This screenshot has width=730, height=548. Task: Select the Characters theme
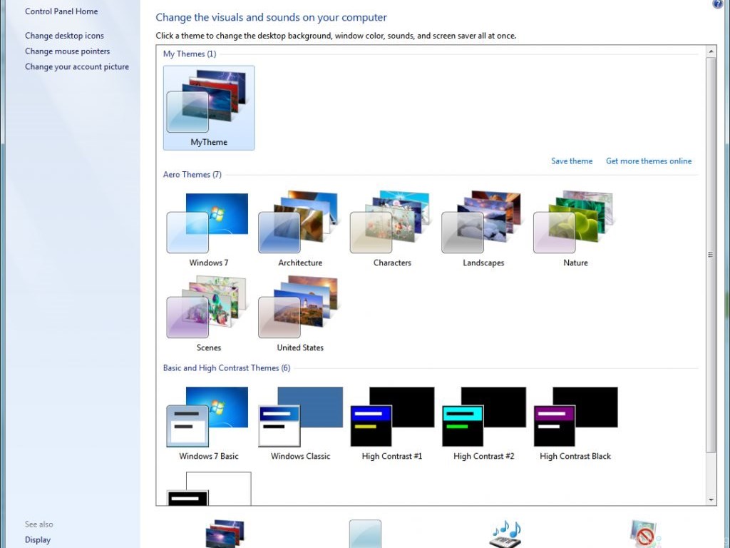click(392, 229)
